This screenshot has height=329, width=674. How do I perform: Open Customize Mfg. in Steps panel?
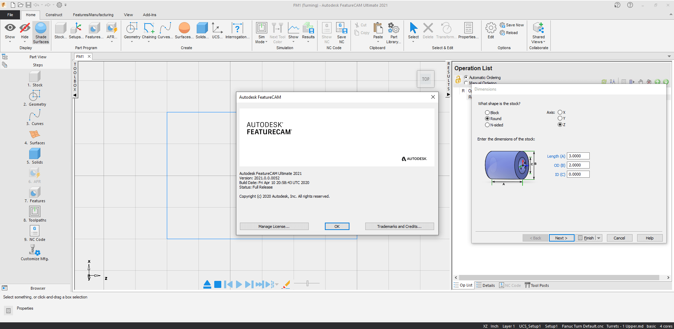coord(35,253)
